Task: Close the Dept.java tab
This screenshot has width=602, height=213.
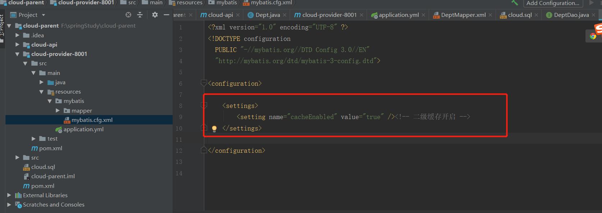Action: (284, 15)
